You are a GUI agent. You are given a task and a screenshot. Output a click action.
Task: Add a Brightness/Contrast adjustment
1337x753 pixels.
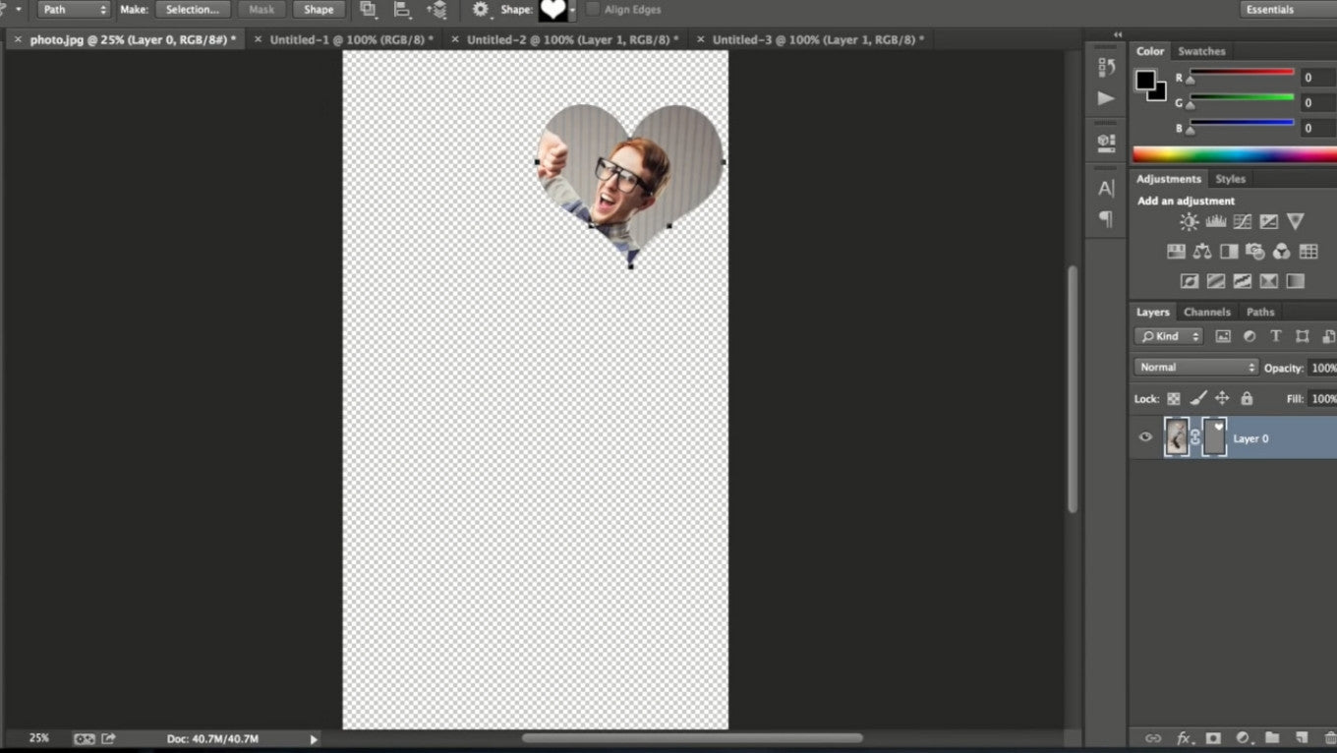pyautogui.click(x=1189, y=222)
